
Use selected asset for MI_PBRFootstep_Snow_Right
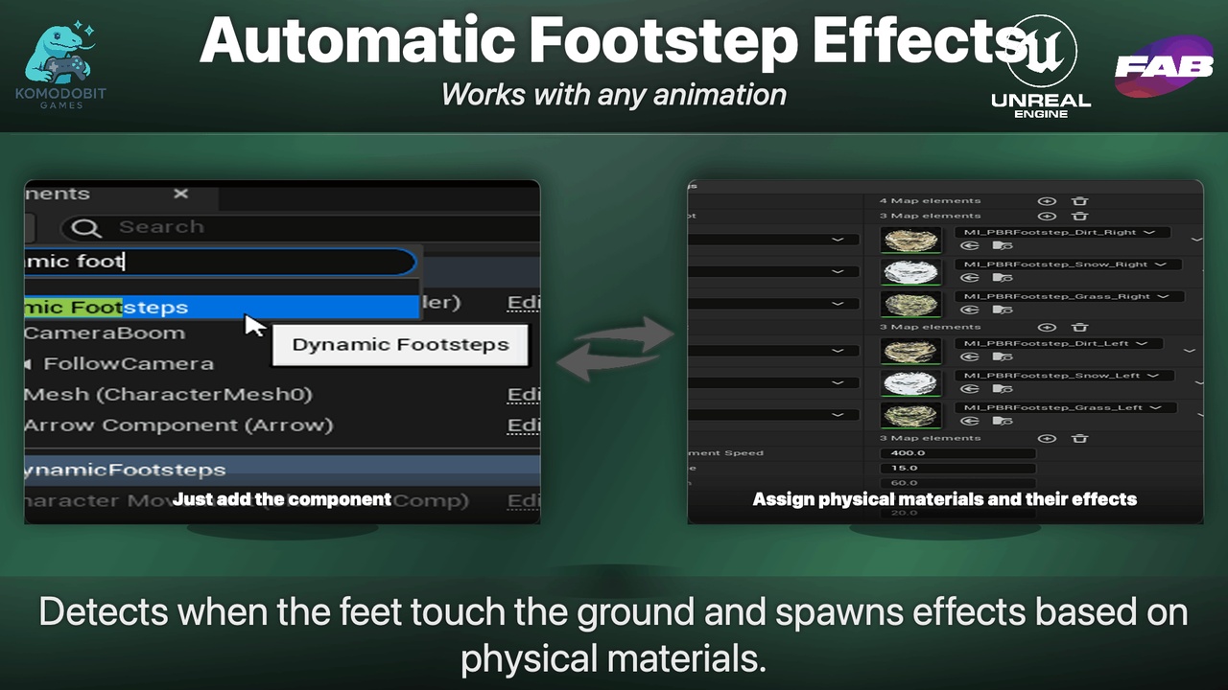pos(969,278)
